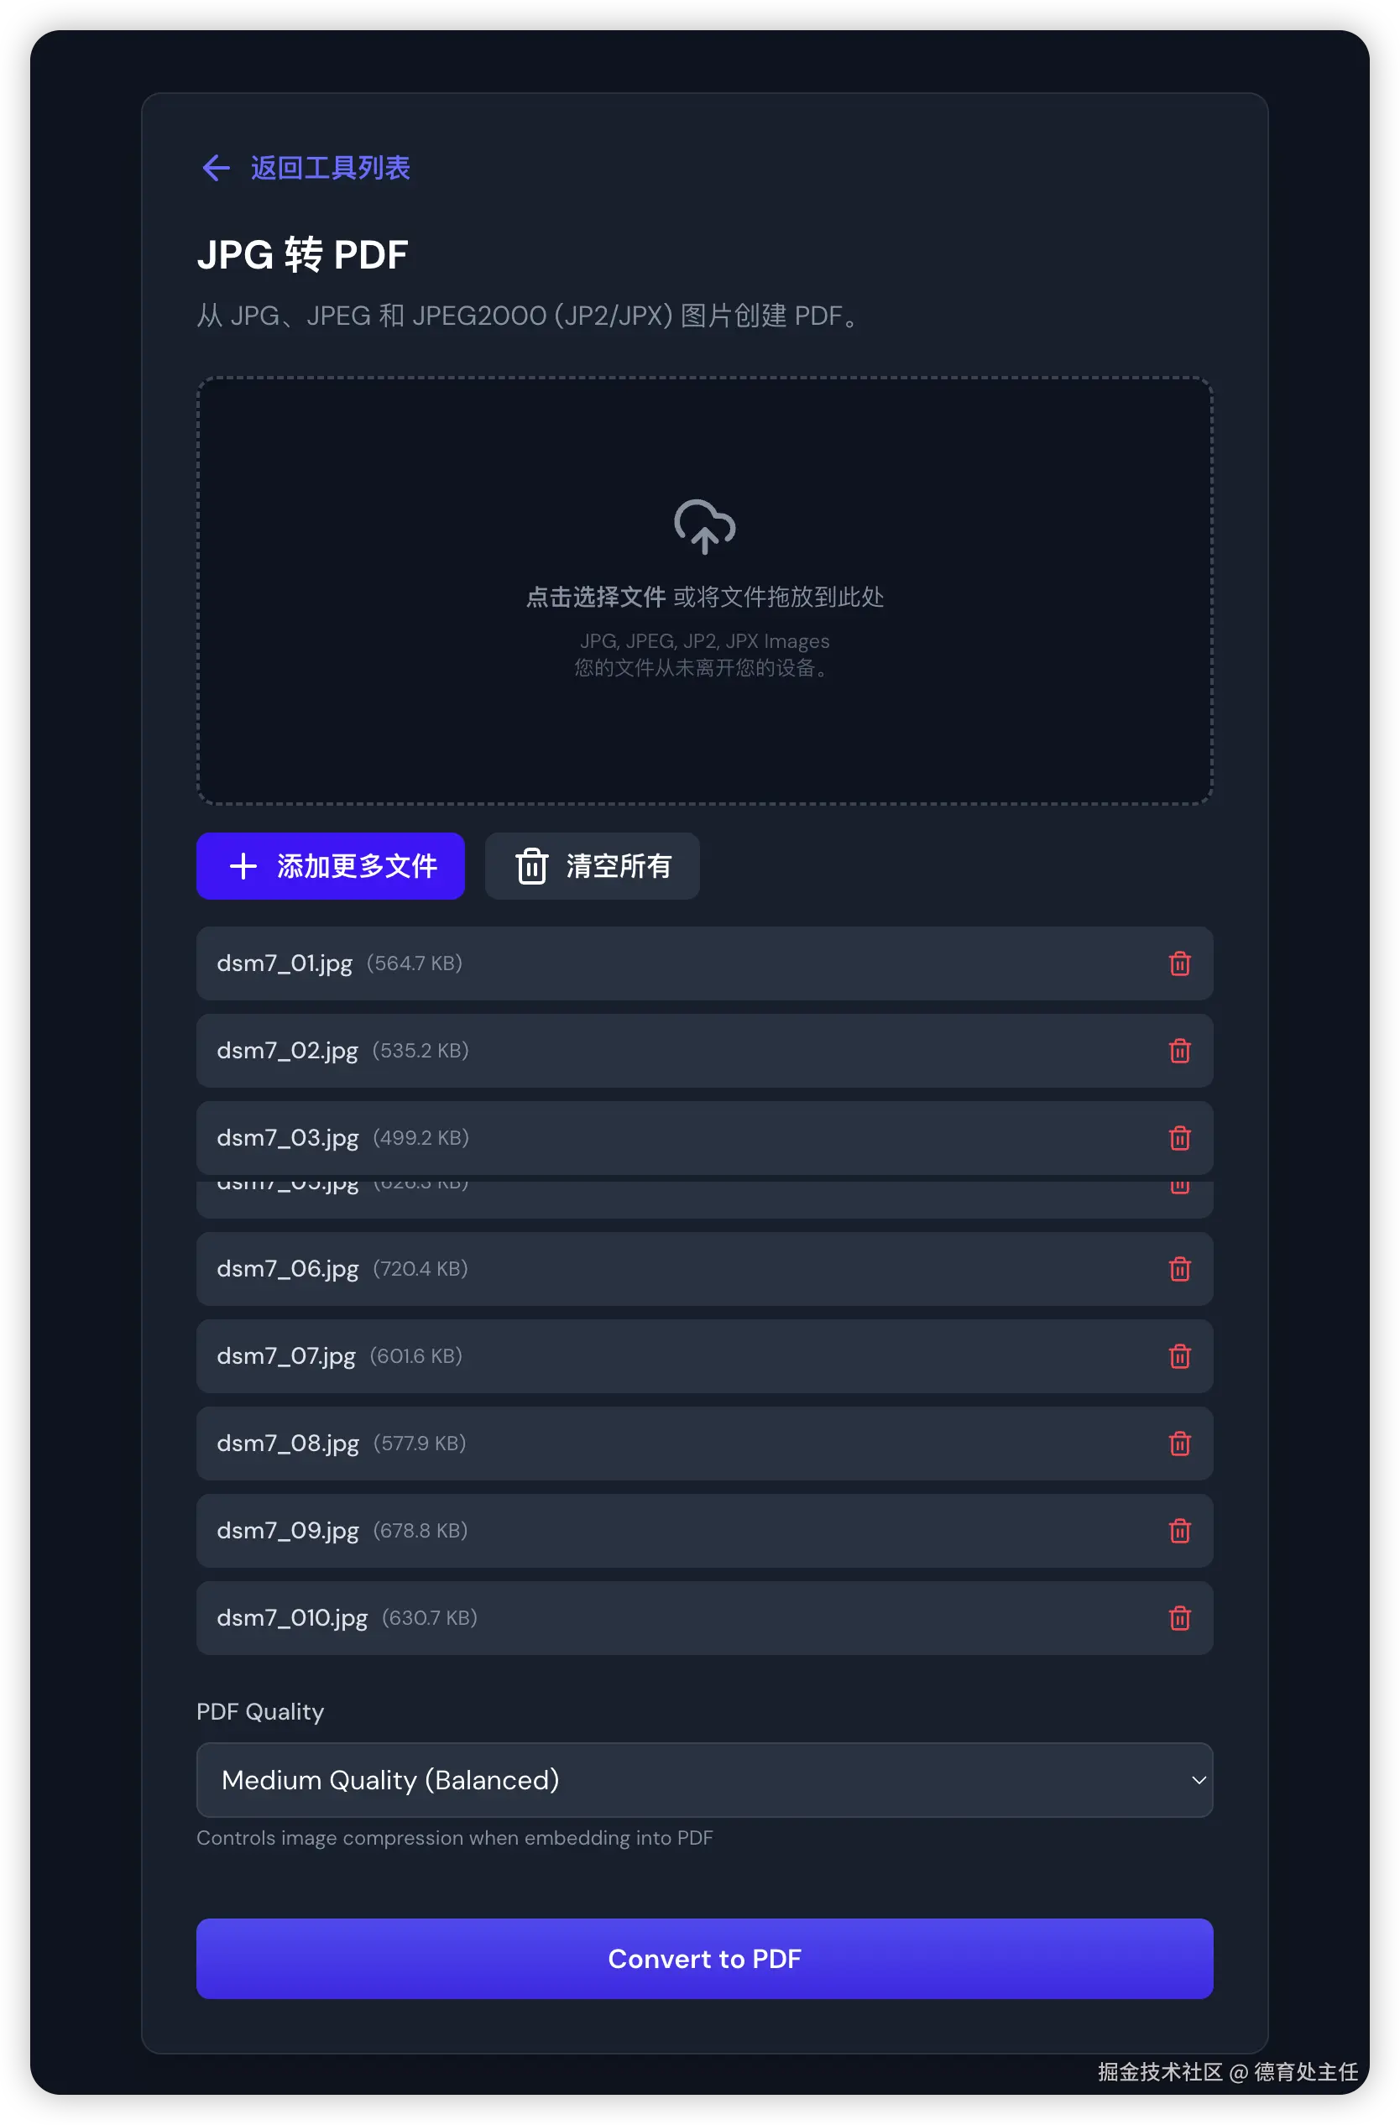
Task: Remove dsm7_02.jpg using the red trash icon
Action: coord(1179,1051)
